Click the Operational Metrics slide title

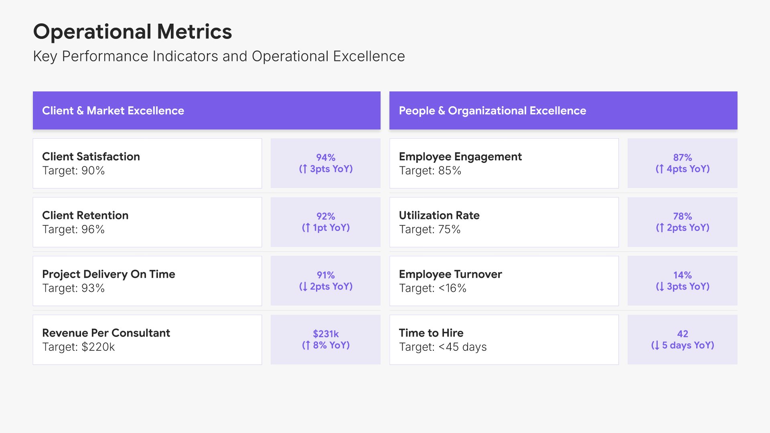click(x=132, y=32)
